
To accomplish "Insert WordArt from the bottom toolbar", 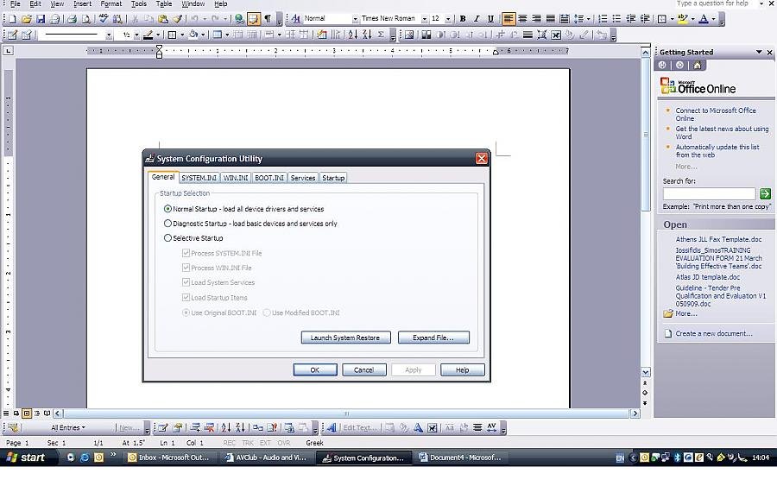I will tap(332, 427).
